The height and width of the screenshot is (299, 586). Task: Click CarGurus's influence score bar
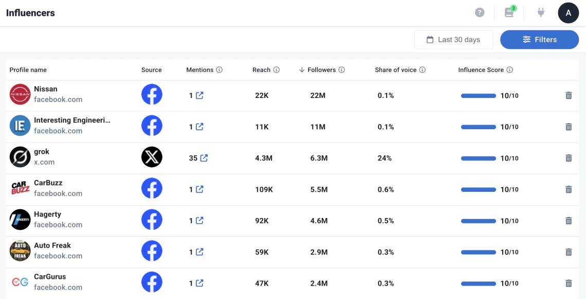tap(479, 284)
